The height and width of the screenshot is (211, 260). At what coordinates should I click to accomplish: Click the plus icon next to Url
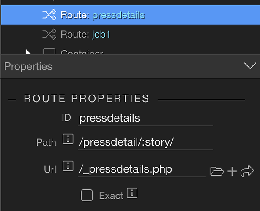coord(232,171)
